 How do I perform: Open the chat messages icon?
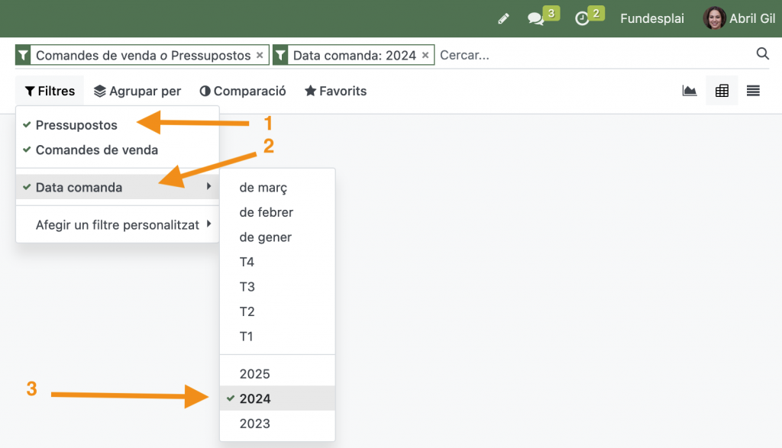(x=536, y=18)
